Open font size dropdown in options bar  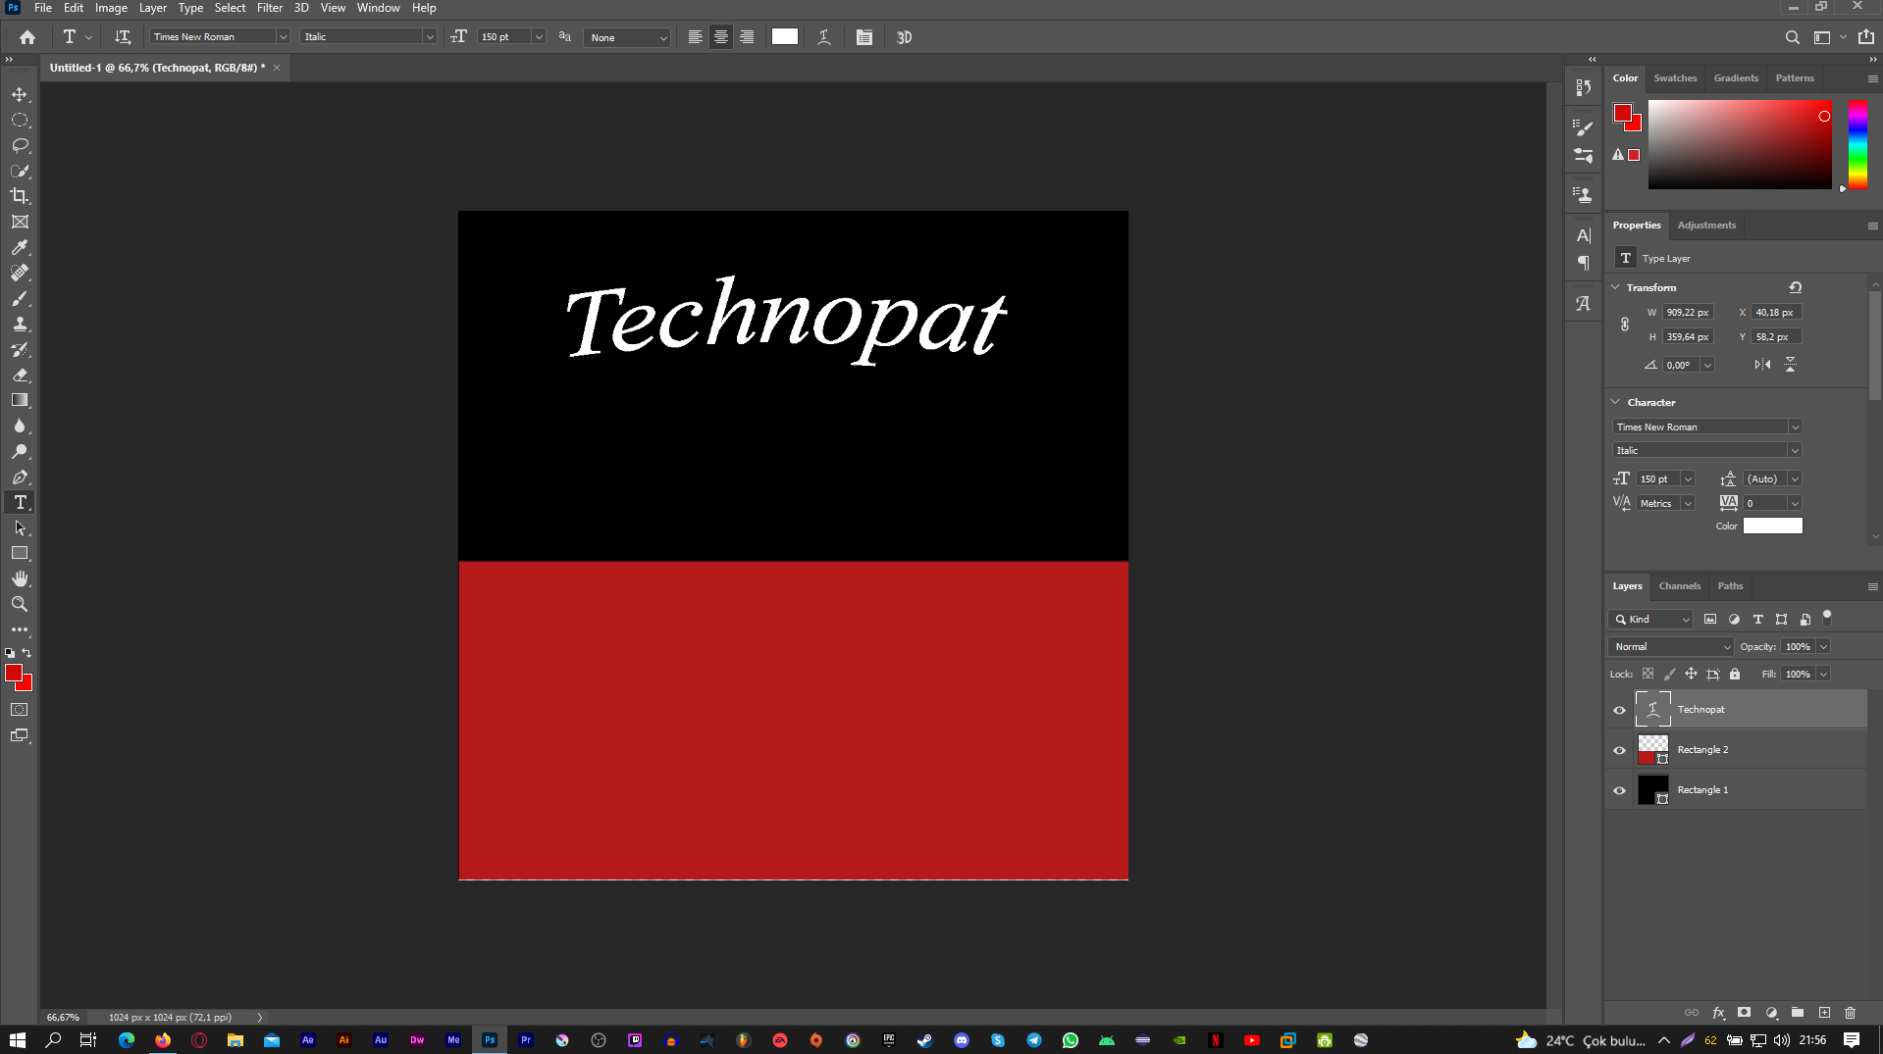538,37
